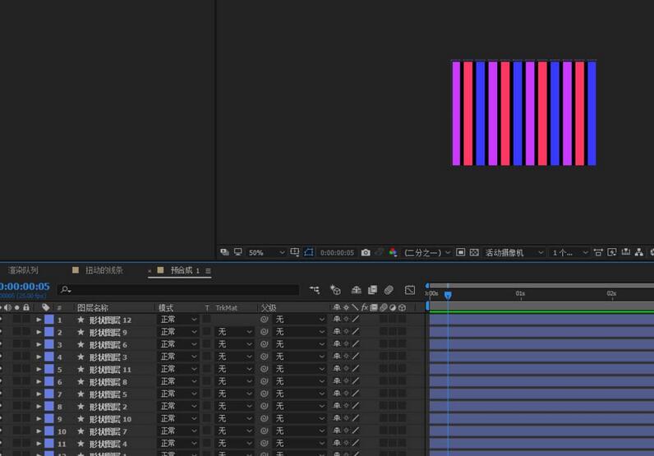The image size is (654, 456).
Task: Toggle lock switch for 形状图层 10
Action: (x=26, y=418)
